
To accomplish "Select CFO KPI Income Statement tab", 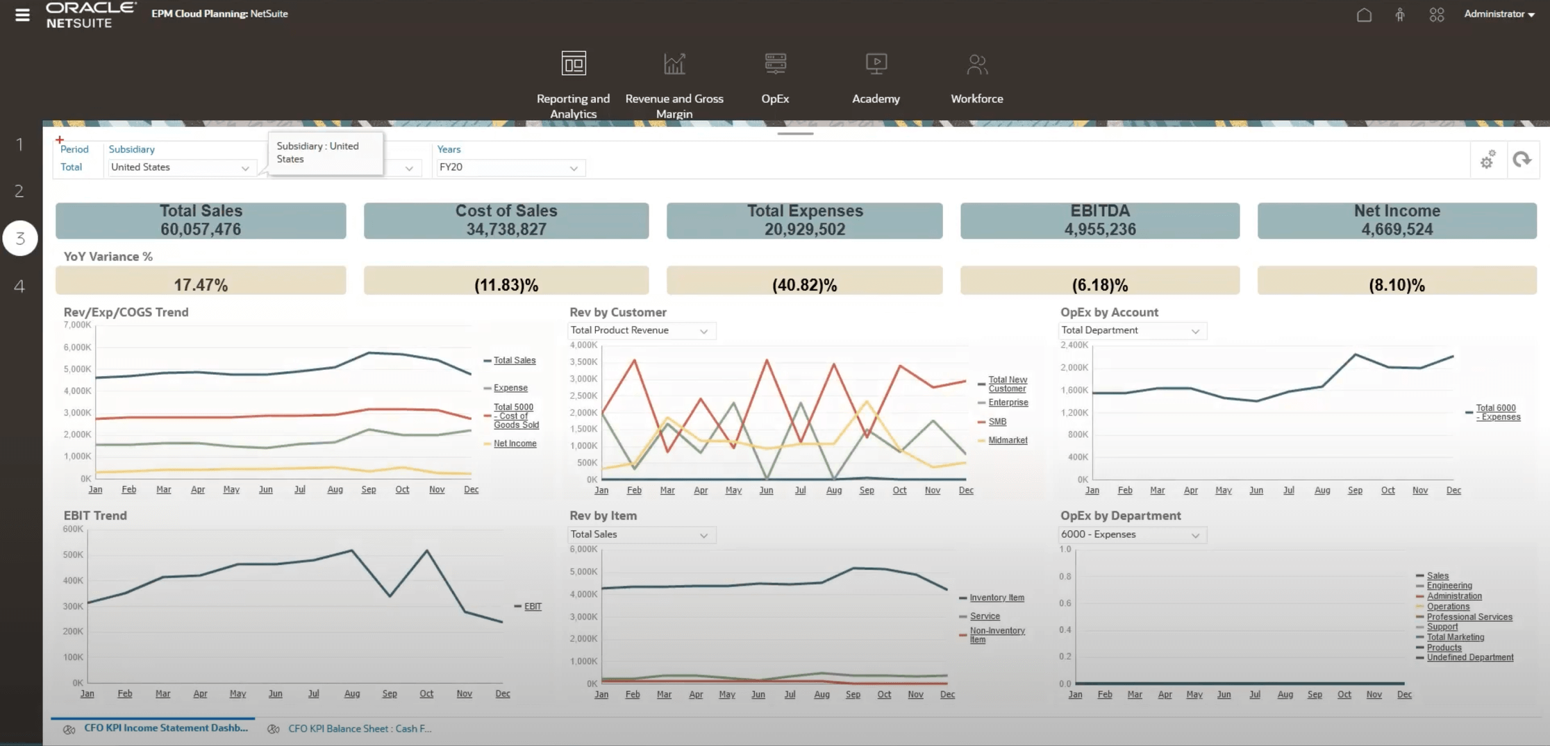I will (165, 728).
